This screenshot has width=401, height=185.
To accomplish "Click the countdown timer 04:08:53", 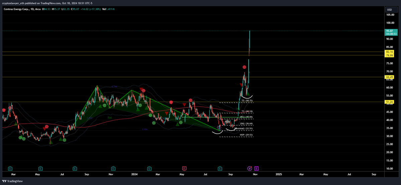I will pos(391,34).
